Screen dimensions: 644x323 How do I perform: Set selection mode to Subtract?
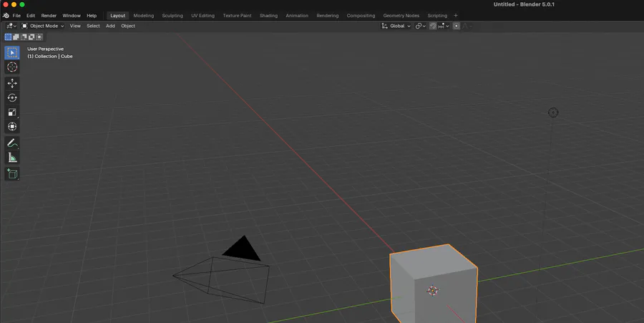[24, 37]
